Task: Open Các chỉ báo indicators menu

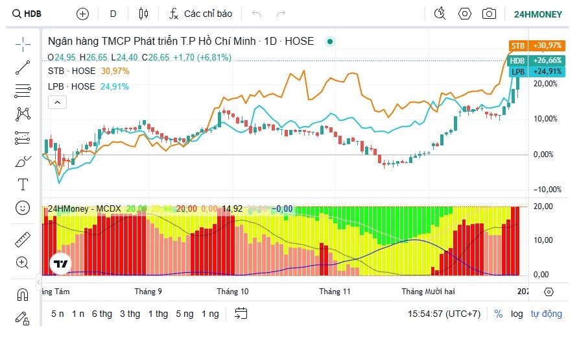Action: (x=200, y=14)
